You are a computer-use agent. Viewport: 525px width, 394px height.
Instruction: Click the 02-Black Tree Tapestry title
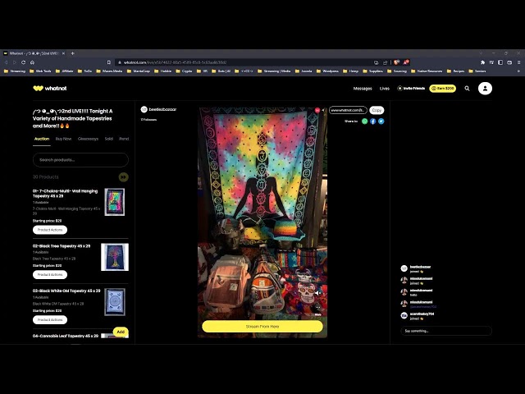click(62, 246)
